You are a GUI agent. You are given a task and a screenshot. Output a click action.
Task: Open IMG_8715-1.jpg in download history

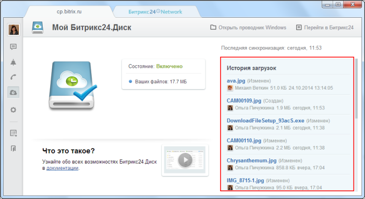246,181
